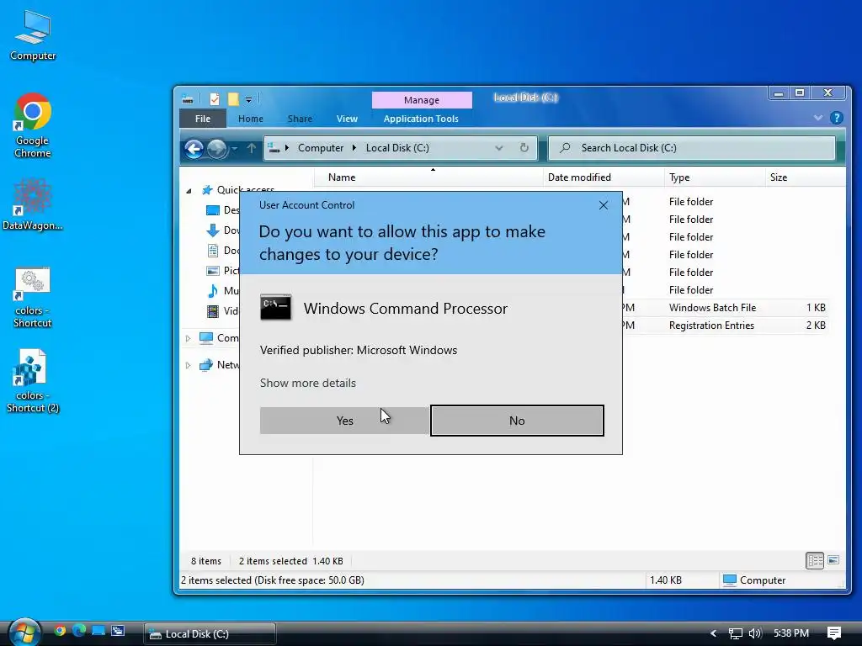Open Customize Quick Access Toolbar dropdown

(248, 100)
